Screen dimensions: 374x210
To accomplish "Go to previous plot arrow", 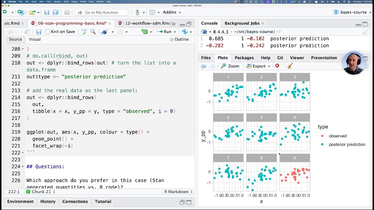I will (204, 66).
